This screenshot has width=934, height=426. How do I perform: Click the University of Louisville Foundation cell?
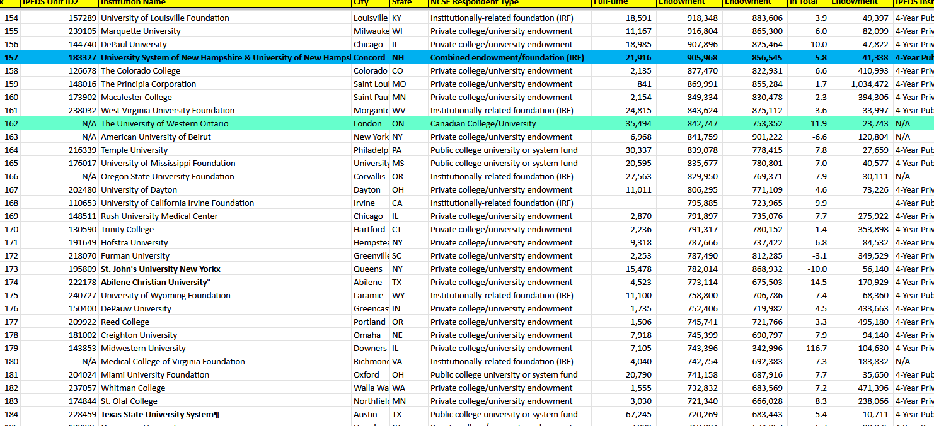click(225, 18)
